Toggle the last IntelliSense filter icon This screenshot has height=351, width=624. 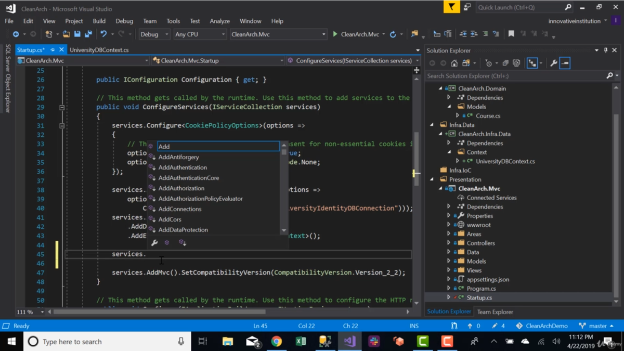tap(183, 243)
